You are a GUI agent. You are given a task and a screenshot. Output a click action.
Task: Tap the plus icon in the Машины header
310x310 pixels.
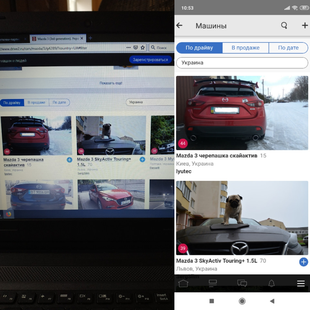pyautogui.click(x=305, y=25)
